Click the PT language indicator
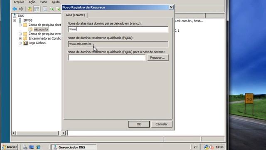This screenshot has width=266, height=150. (195, 147)
